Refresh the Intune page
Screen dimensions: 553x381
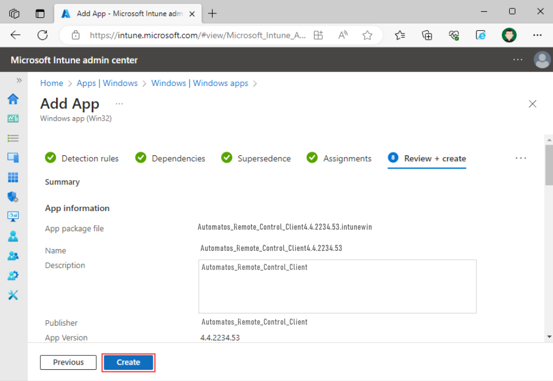pos(43,35)
